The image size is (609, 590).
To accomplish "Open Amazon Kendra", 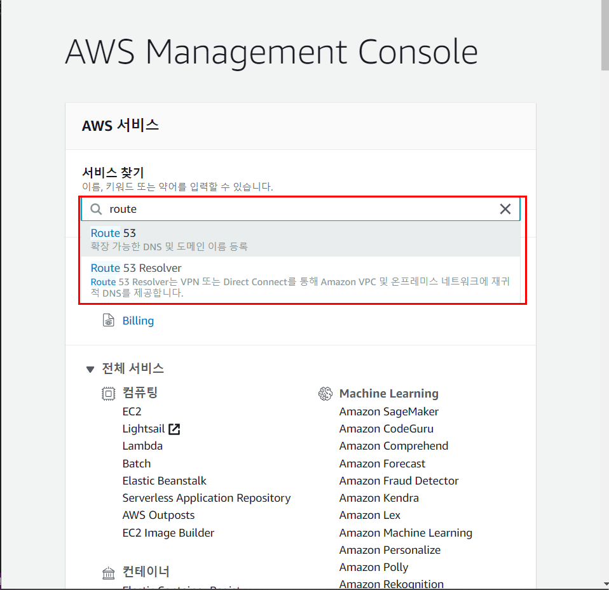I will click(x=379, y=498).
